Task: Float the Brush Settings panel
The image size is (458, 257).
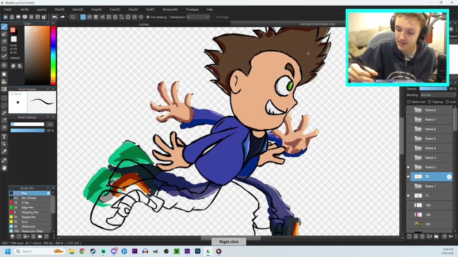Action: 48,117
